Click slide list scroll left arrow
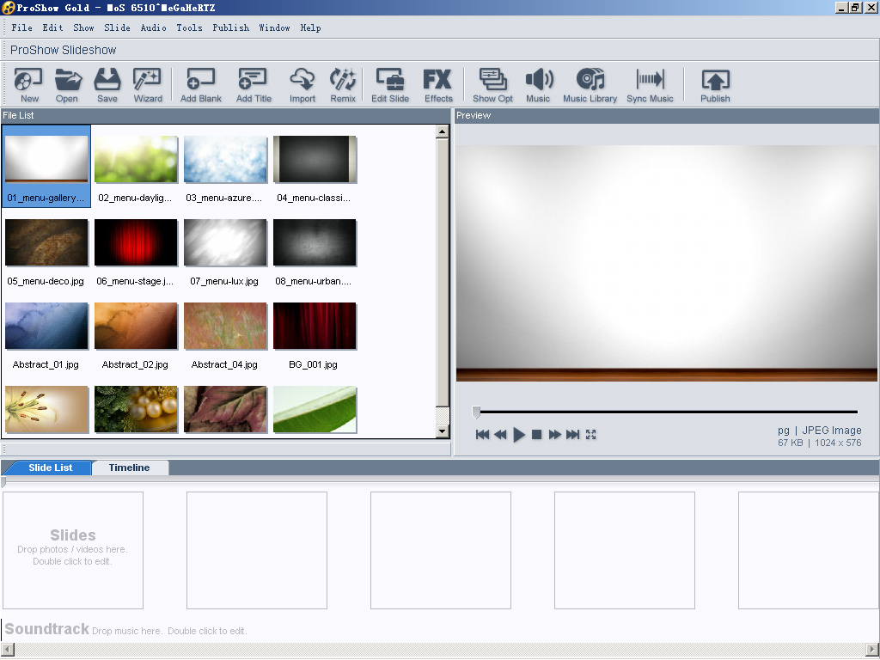Screen dimensions: 880x660 click(x=7, y=650)
